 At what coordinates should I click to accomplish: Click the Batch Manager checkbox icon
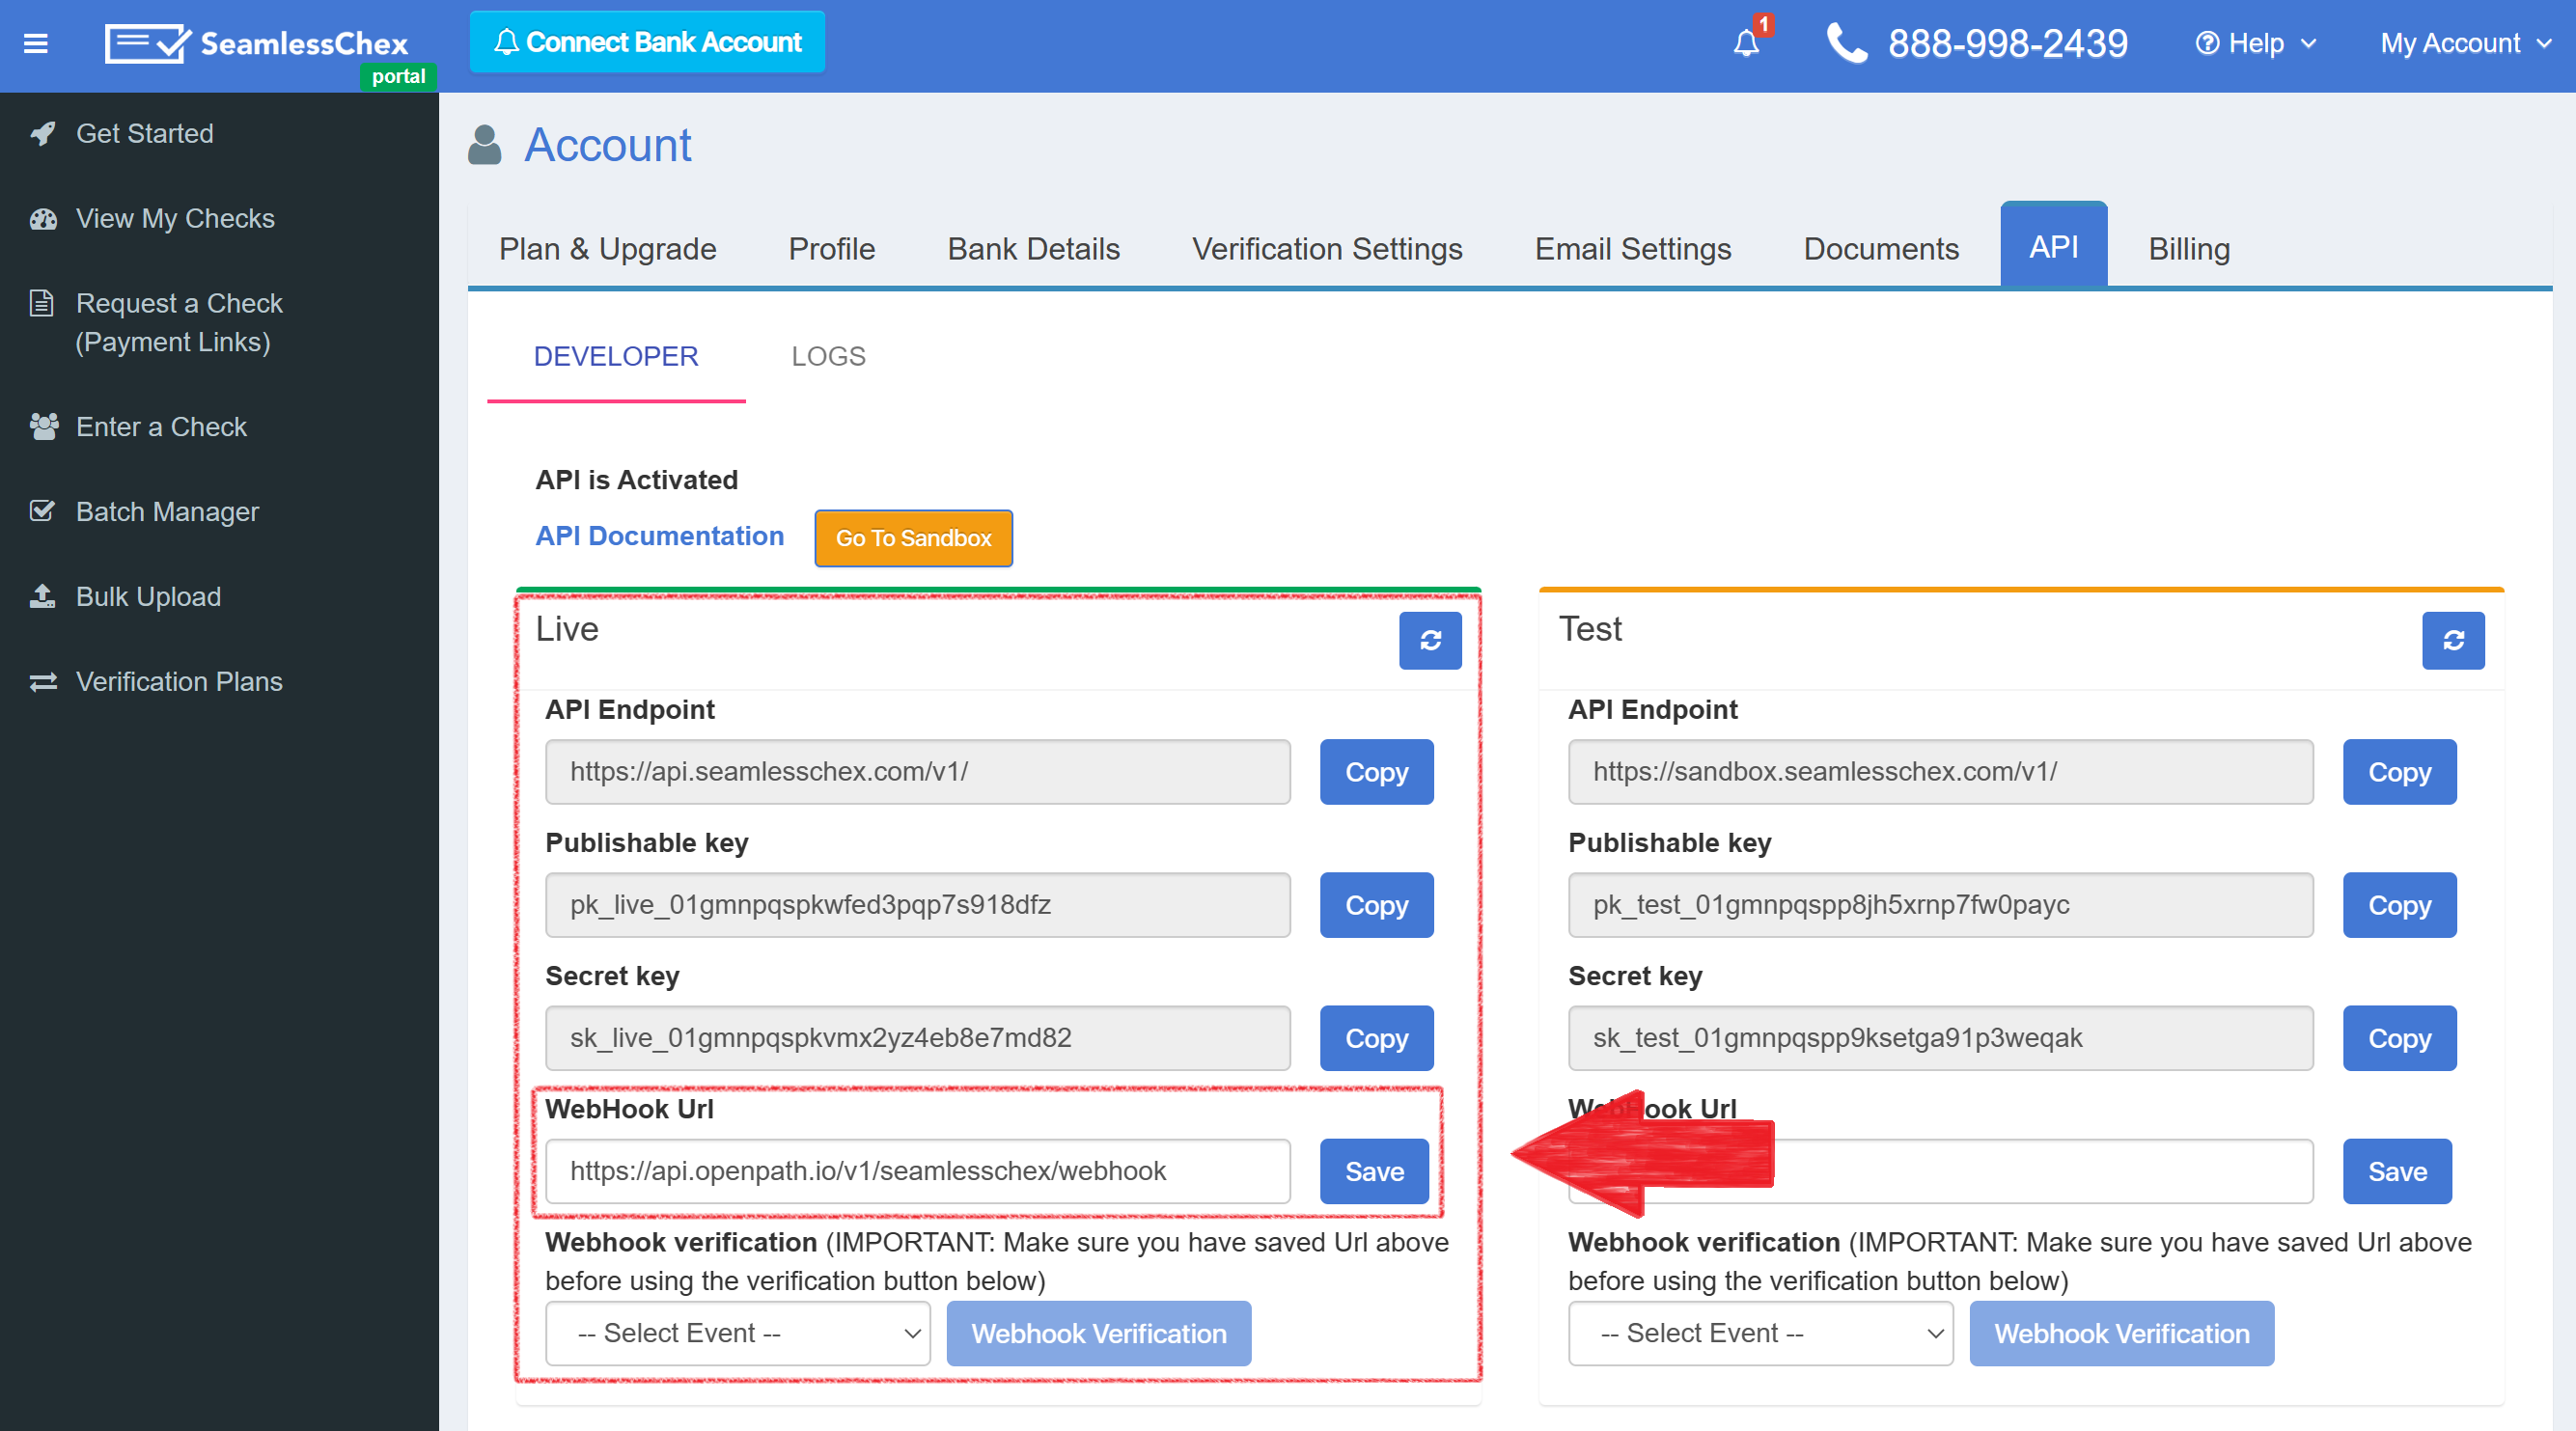(x=43, y=511)
